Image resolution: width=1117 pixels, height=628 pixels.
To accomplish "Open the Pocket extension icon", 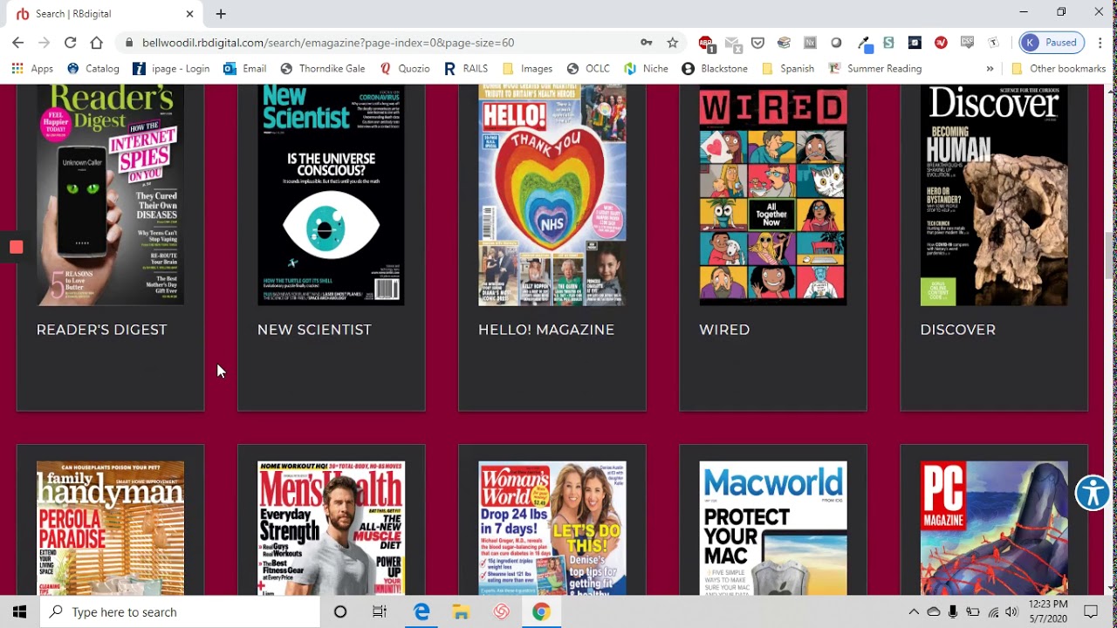I will [x=757, y=43].
